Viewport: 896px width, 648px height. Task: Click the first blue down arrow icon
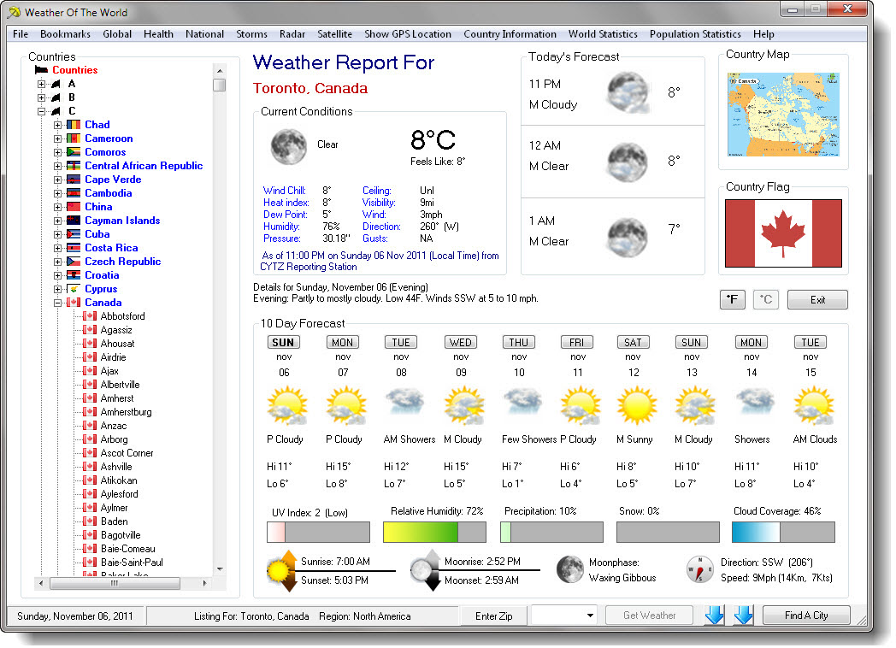(x=714, y=615)
